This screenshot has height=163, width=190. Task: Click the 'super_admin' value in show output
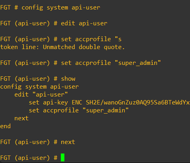pos(105,110)
